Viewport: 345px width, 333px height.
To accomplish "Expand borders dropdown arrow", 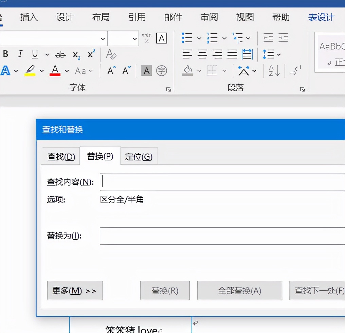I will click(x=224, y=71).
